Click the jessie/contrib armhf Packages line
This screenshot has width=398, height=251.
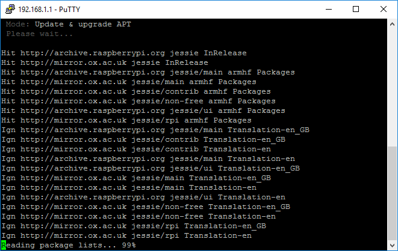point(136,92)
